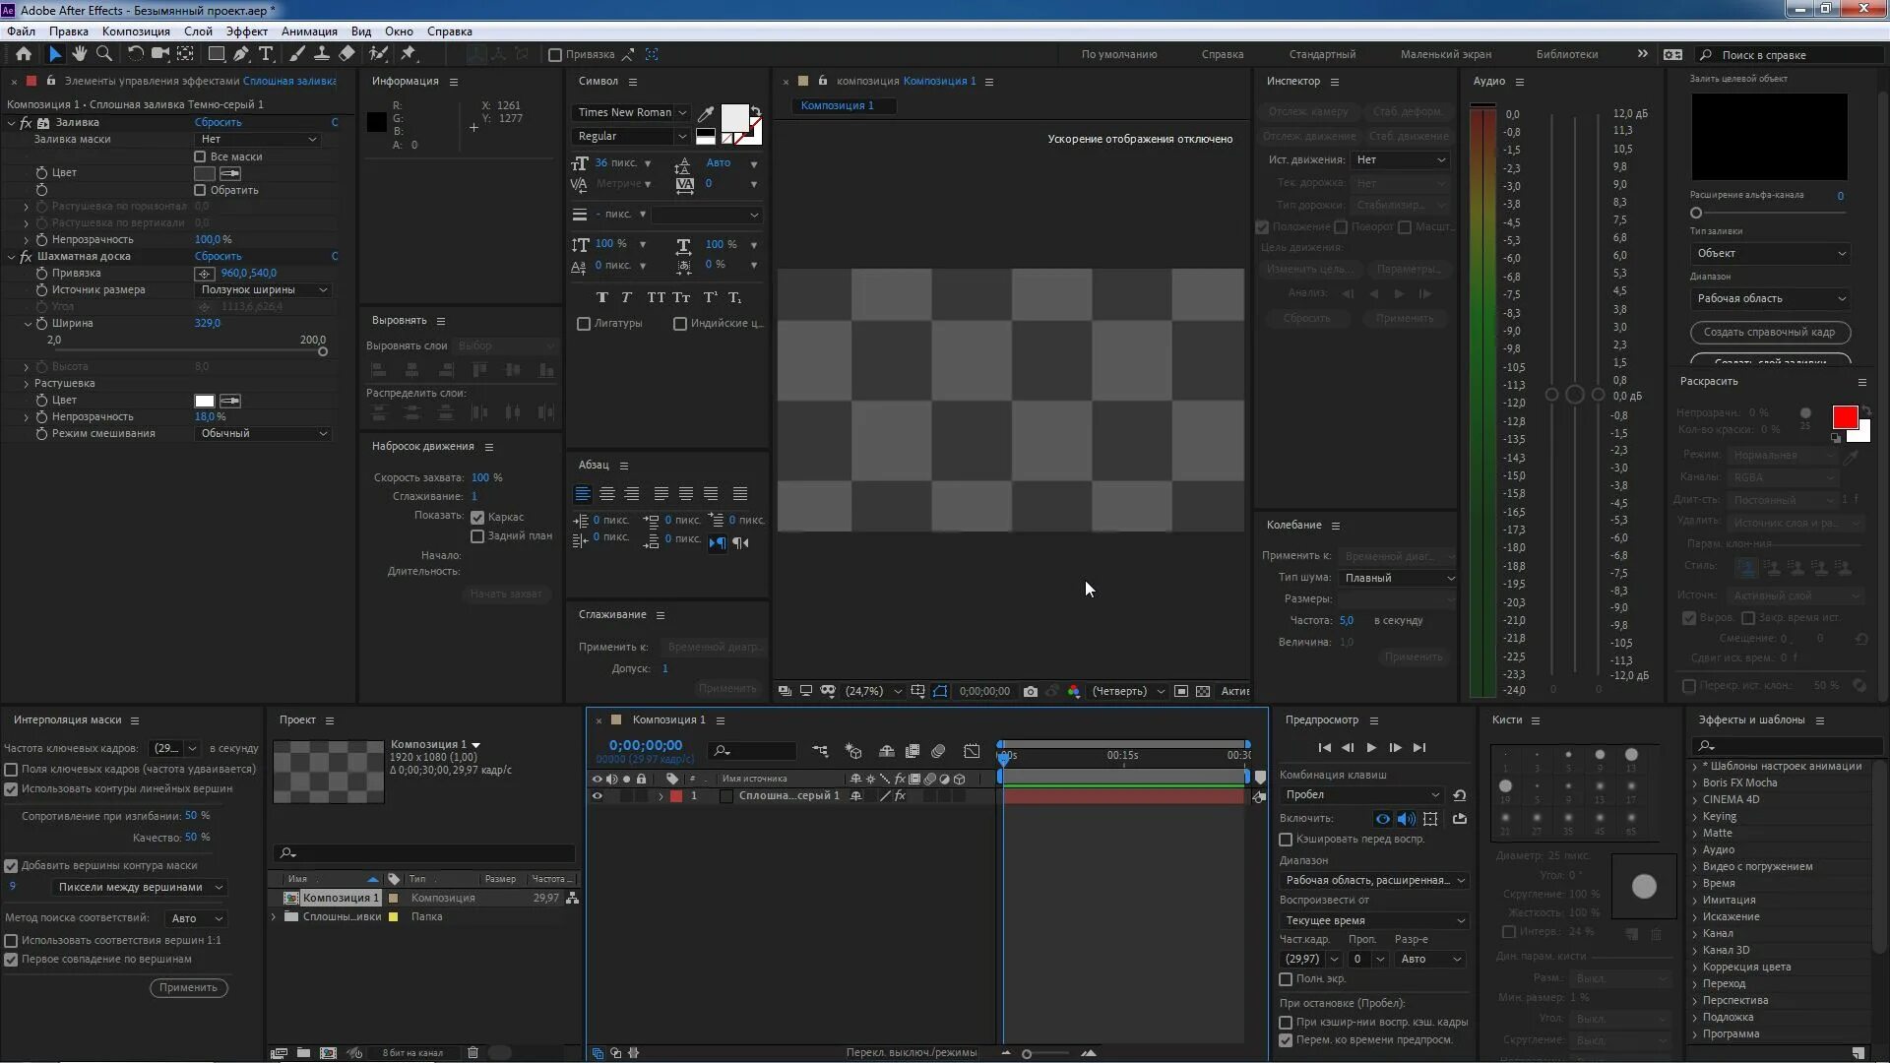Viewport: 1890px width, 1063px height.
Task: Hide layer 1 with its eye toggle
Action: point(597,796)
